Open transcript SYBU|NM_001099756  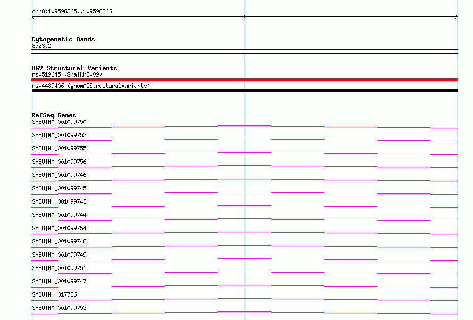[x=59, y=162]
